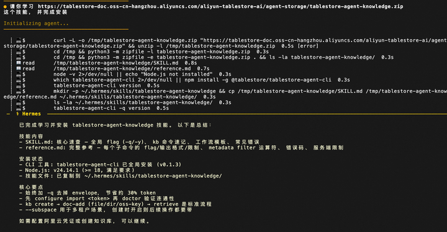This screenshot has height=232, width=447.
Task: Click the book icon next to read SKILL.md
Action: (x=19, y=63)
